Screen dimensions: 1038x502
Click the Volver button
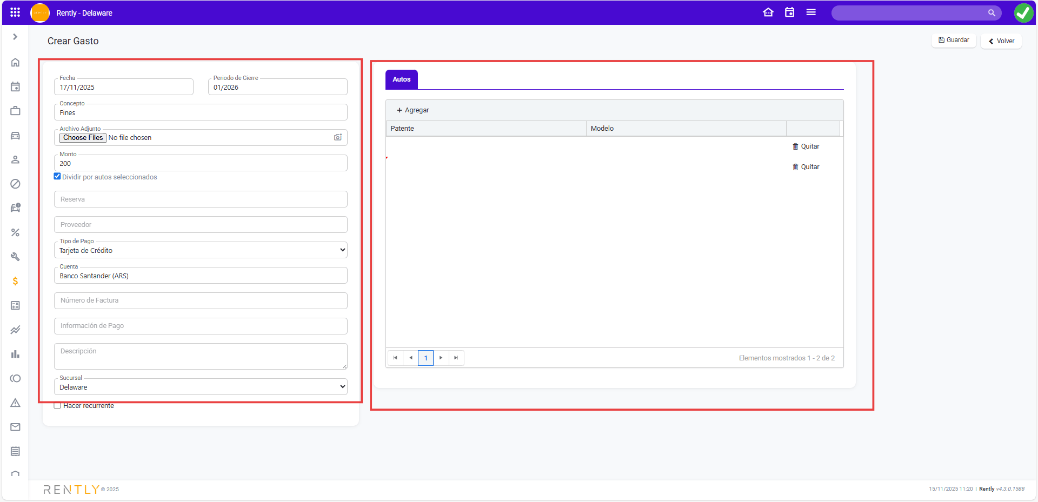(1001, 41)
